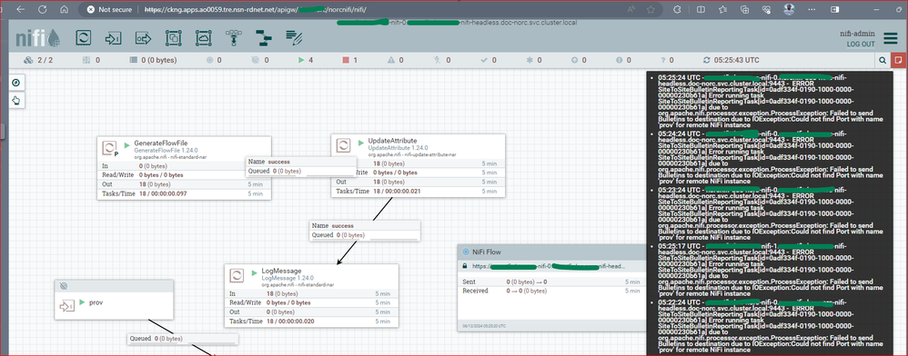Click the 05:22:24 UTC bulletin entry
Screen dimensions: 908x356
772,326
